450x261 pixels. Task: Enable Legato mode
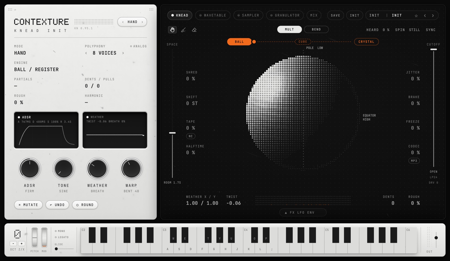click(x=61, y=237)
